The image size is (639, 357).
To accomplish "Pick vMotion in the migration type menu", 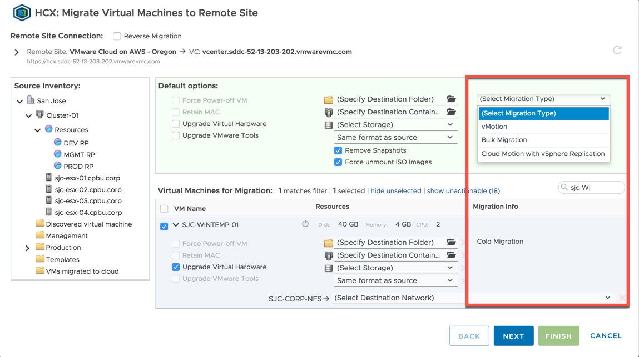I will click(494, 127).
